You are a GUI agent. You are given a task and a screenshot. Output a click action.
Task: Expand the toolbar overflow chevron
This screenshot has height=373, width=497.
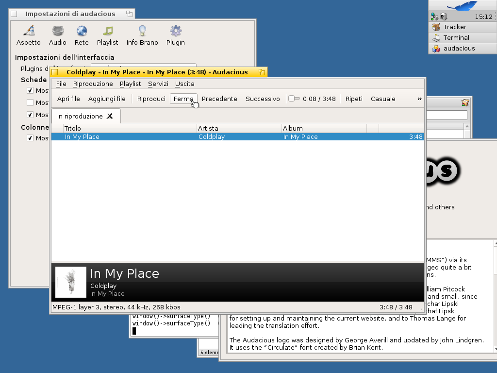[420, 99]
